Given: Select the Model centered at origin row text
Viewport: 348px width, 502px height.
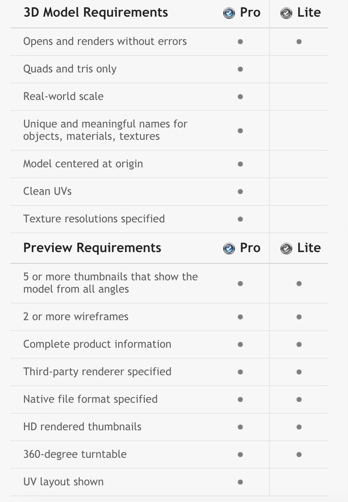Looking at the screenshot, I should pyautogui.click(x=83, y=164).
